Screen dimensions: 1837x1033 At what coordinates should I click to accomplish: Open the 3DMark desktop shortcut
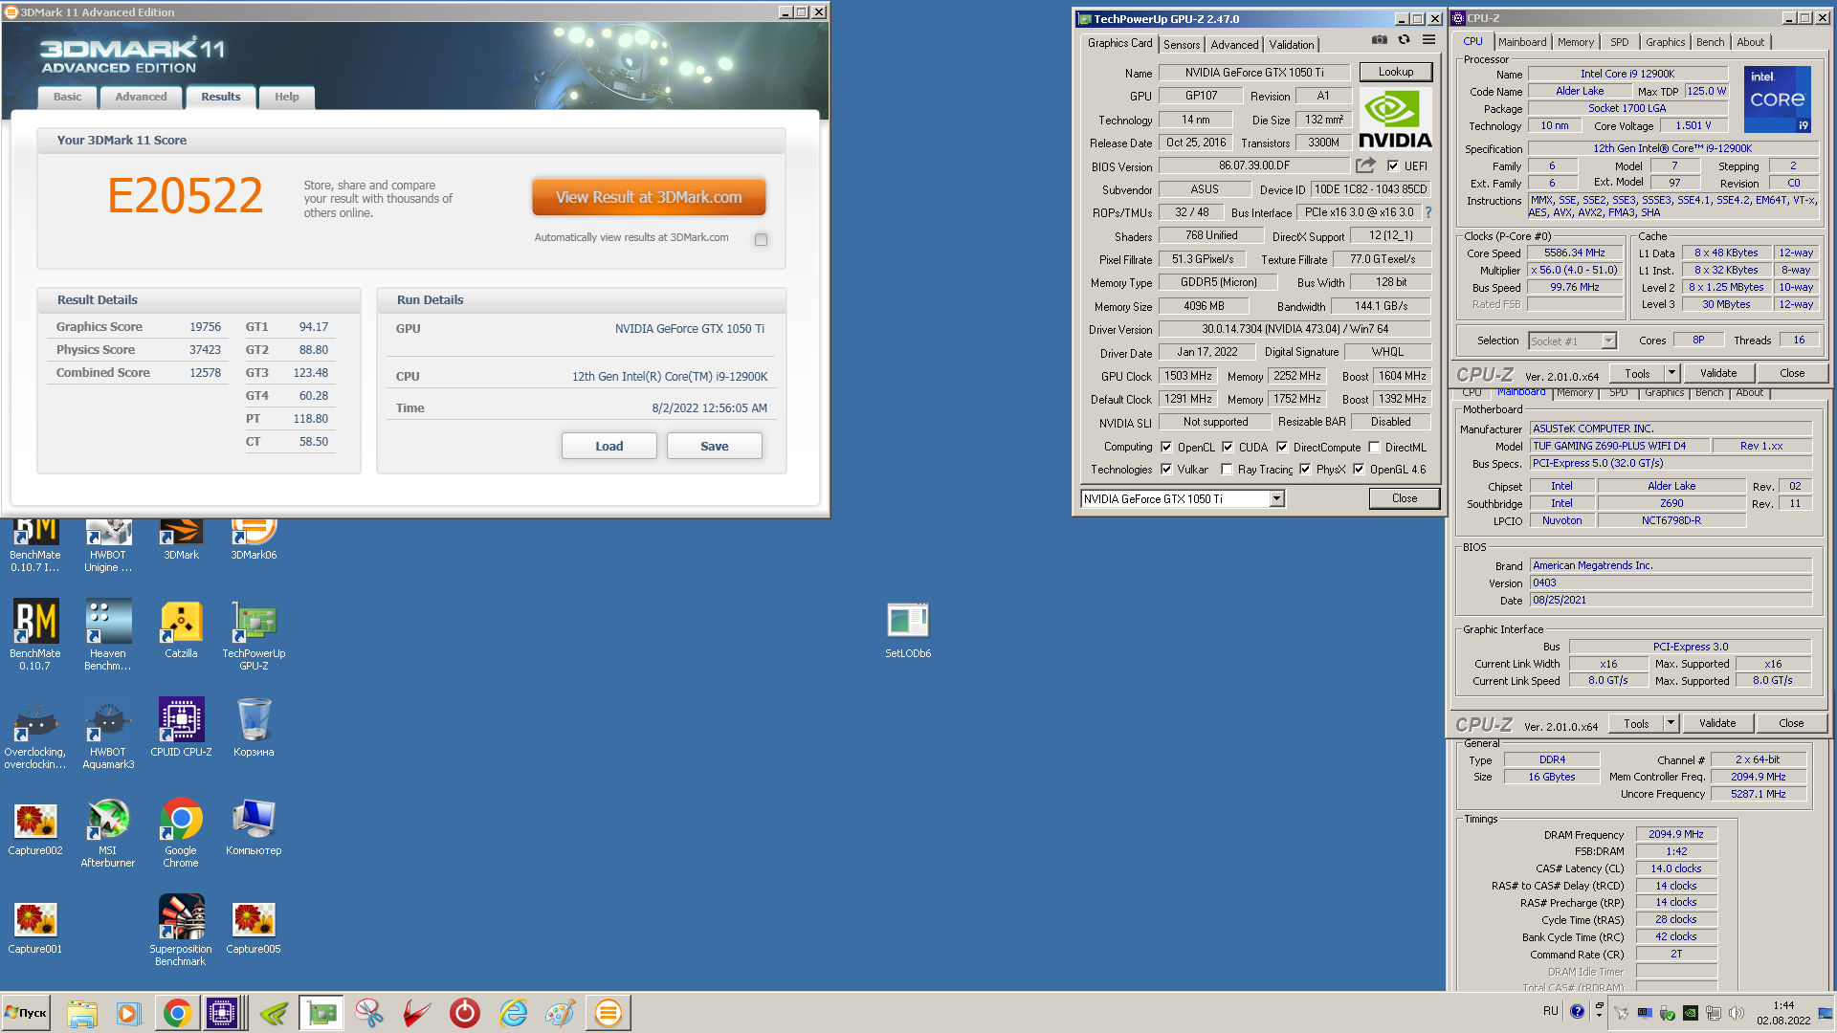181,538
